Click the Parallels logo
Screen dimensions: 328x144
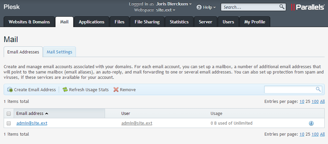point(308,7)
